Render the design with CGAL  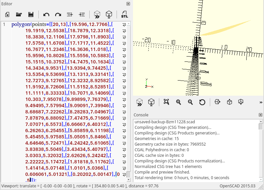[109, 14]
